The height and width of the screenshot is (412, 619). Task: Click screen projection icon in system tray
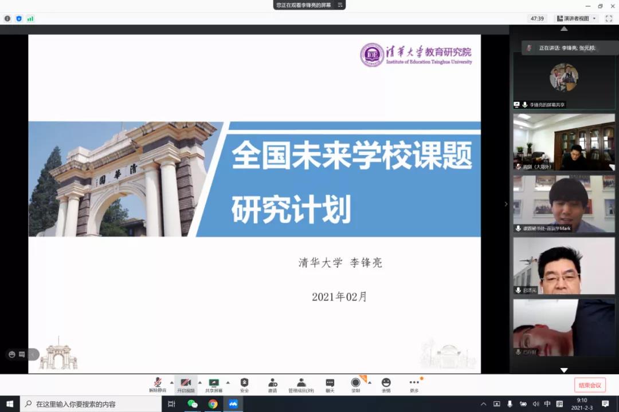tap(496, 404)
